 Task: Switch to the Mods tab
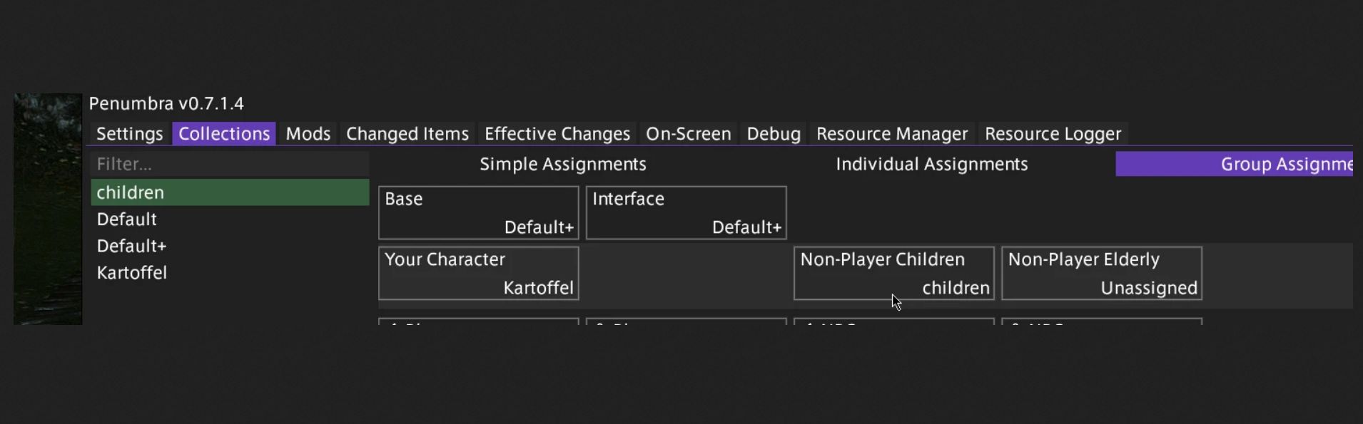coord(308,134)
